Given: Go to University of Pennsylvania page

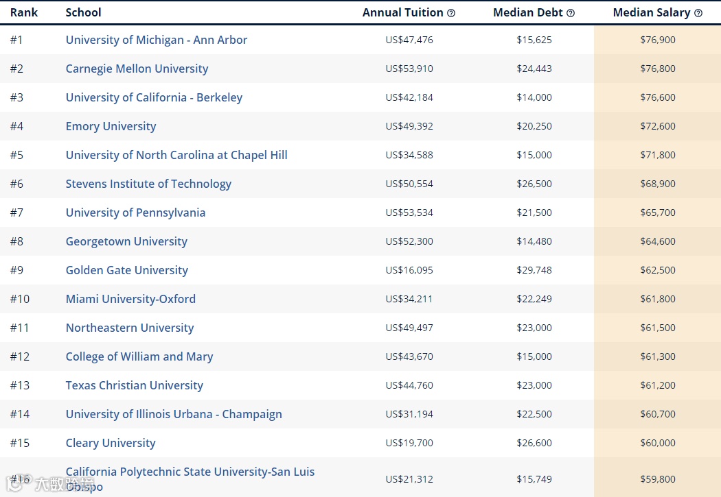Looking at the screenshot, I should click(x=136, y=213).
